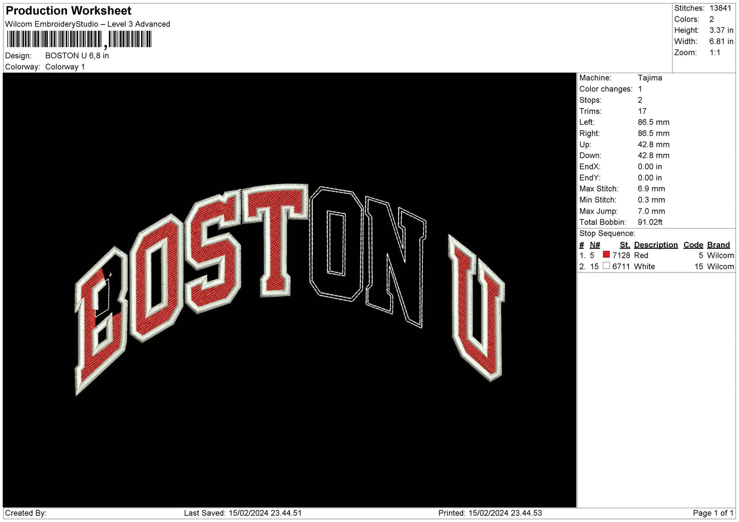Click the BOSTON U embroidery design preview

(x=289, y=289)
